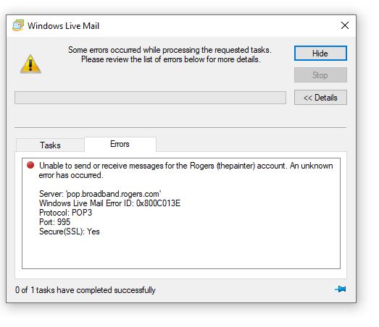Select the 'Unable to send or receive' error entry
379x327 pixels.
(x=186, y=170)
